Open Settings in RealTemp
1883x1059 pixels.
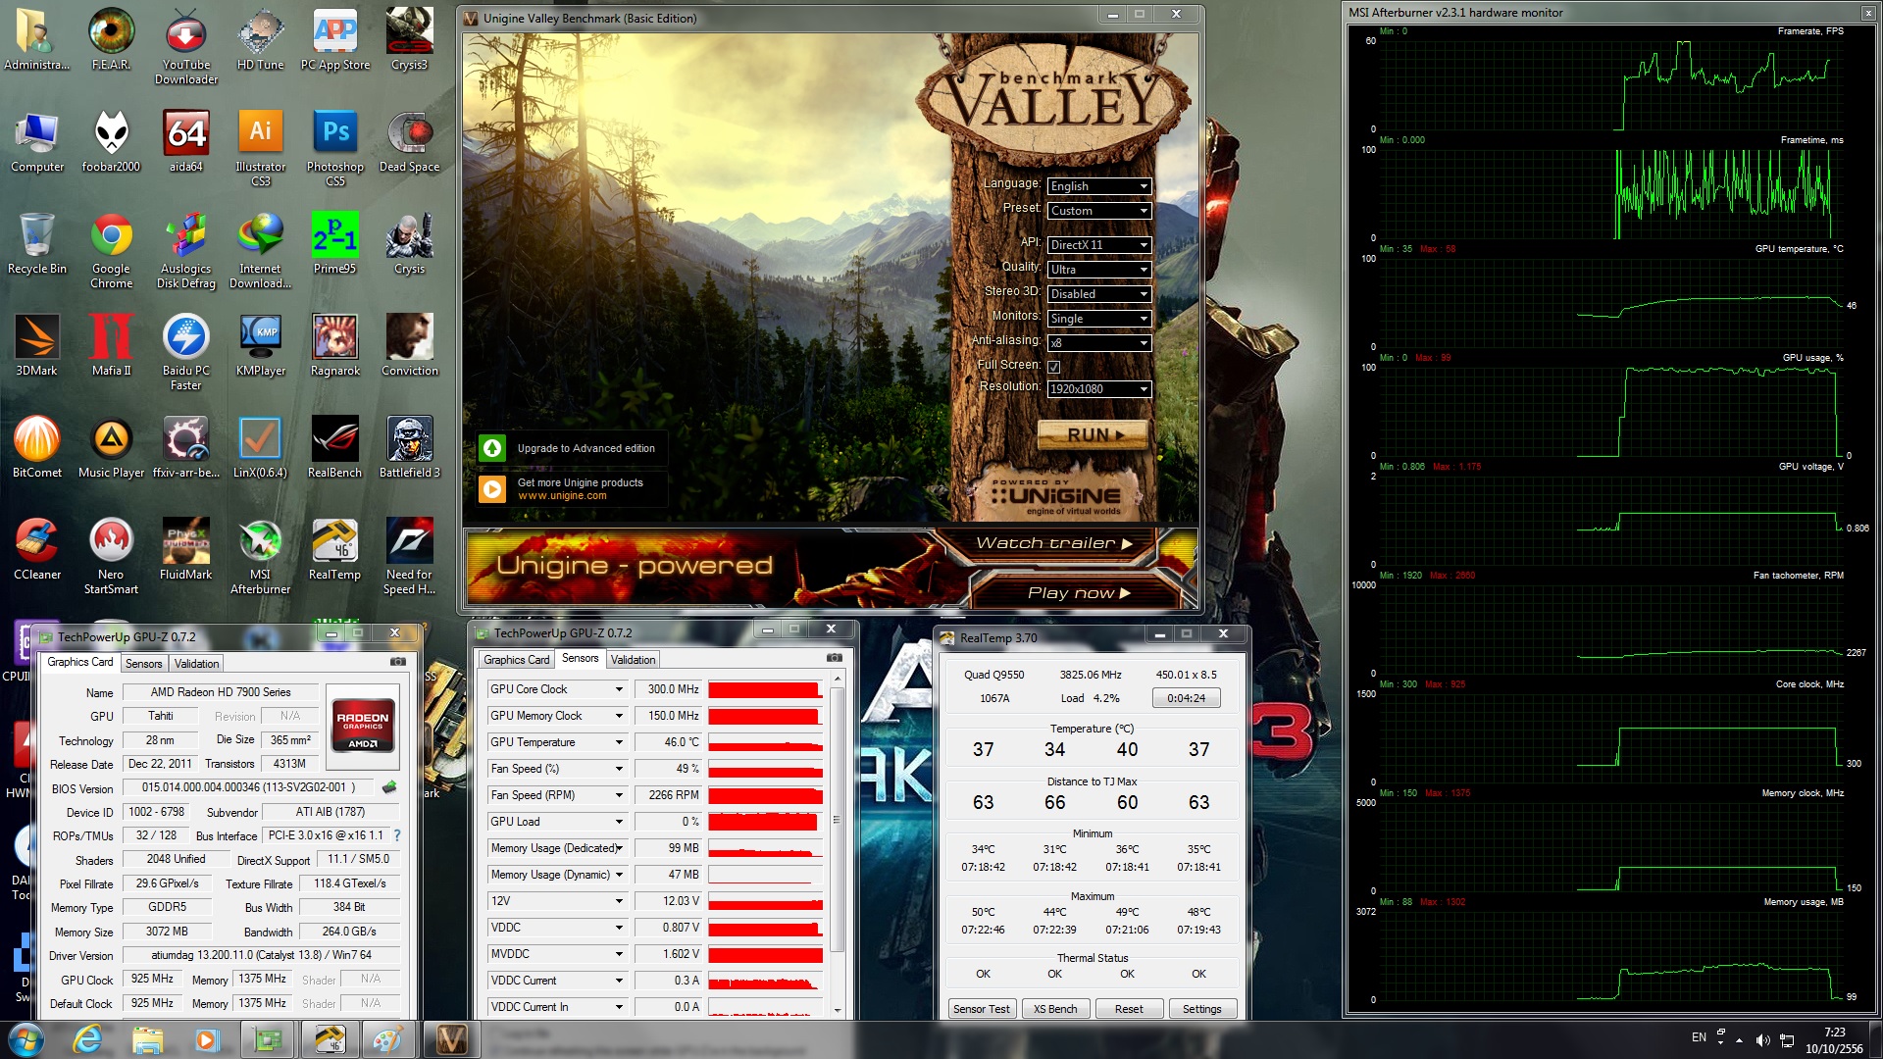1201,1009
